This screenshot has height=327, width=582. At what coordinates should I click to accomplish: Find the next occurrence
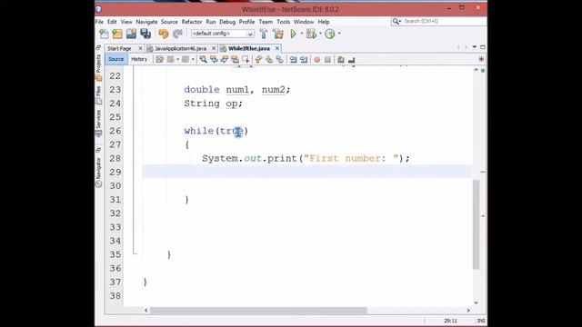225,59
